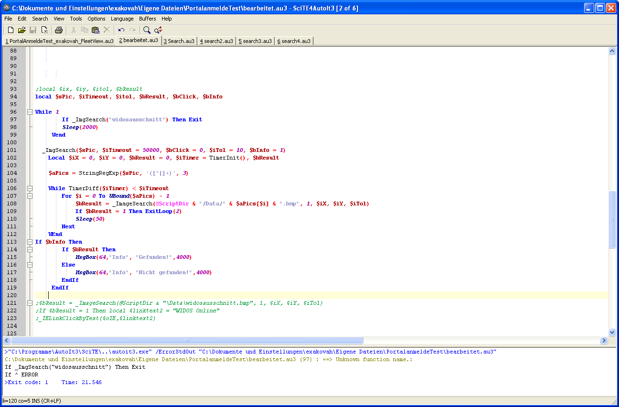Click the Print toolbar icon

pyautogui.click(x=58, y=30)
